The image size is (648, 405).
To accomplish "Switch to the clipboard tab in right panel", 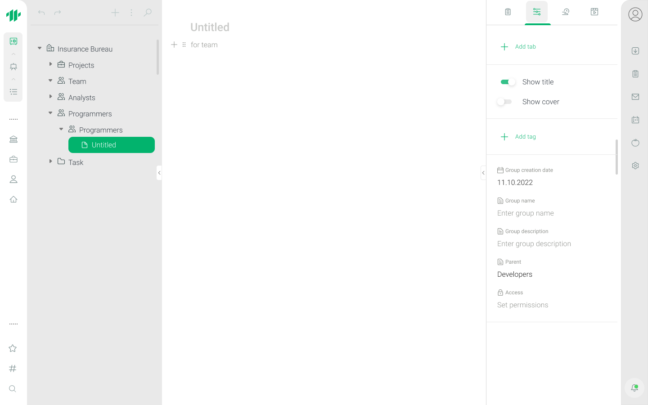I will (508, 12).
